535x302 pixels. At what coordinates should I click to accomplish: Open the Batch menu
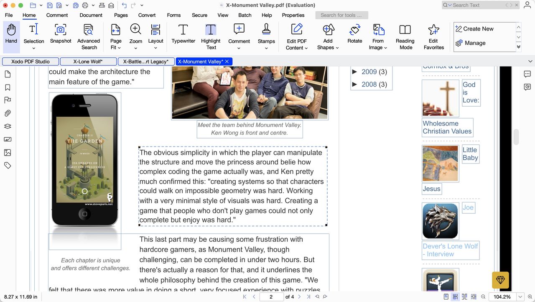coord(245,15)
